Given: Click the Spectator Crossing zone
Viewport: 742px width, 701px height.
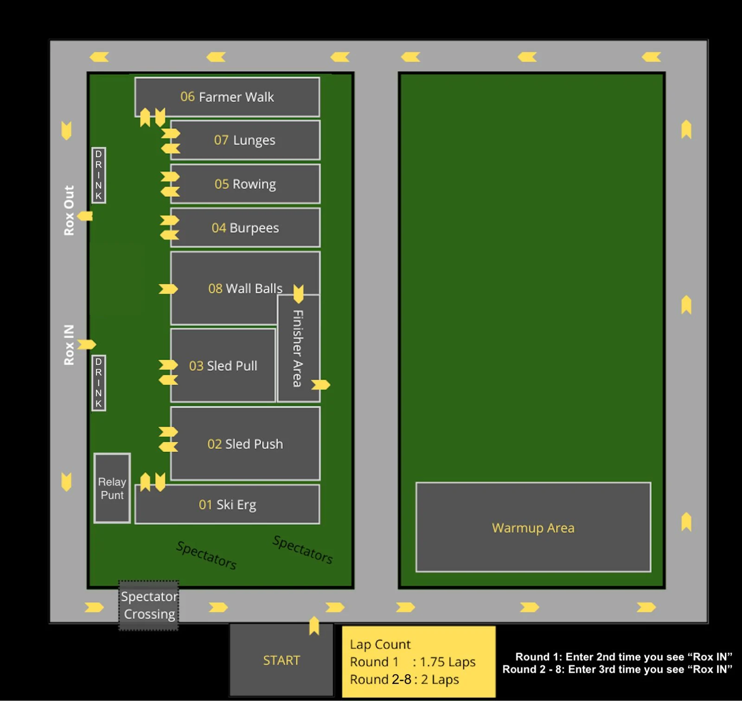Looking at the screenshot, I should 149,605.
